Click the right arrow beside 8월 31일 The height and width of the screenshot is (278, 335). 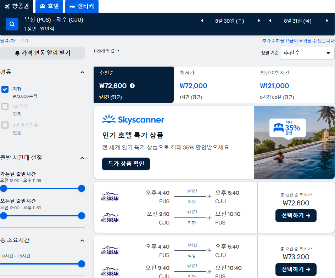pos(327,21)
